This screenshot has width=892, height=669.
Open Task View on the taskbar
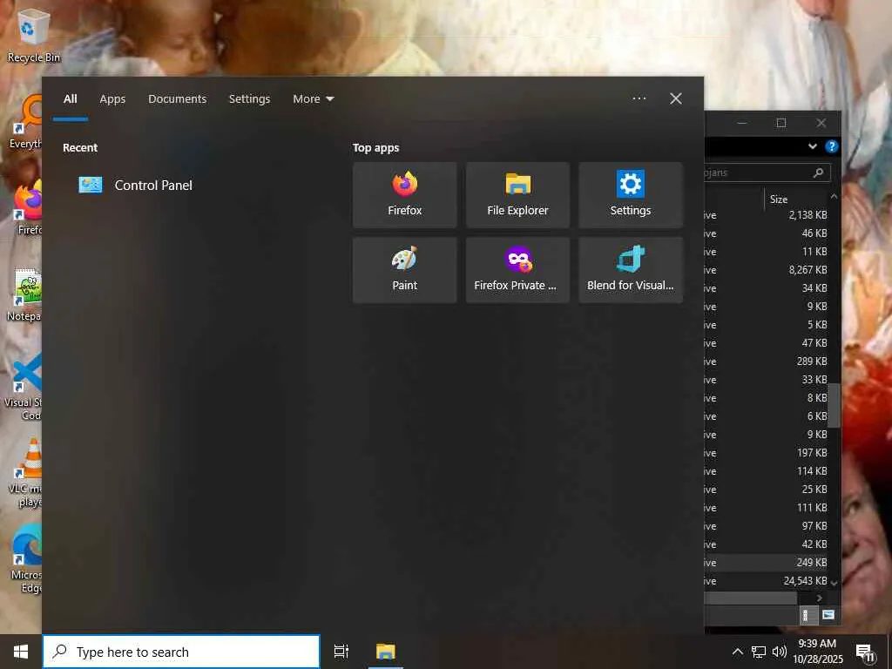tap(341, 652)
